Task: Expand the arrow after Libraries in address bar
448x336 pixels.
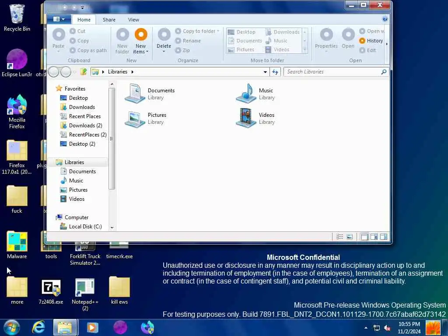Action: [x=132, y=72]
